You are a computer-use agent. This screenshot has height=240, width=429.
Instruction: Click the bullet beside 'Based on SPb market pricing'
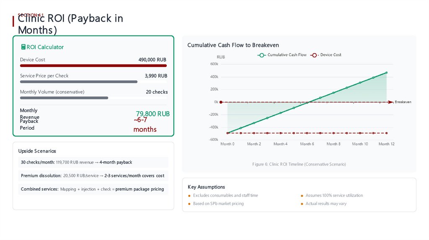tap(190, 204)
